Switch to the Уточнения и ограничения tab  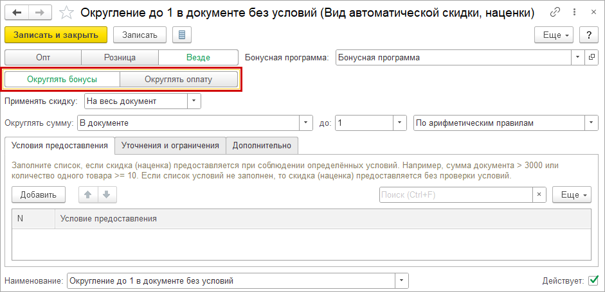tap(170, 146)
